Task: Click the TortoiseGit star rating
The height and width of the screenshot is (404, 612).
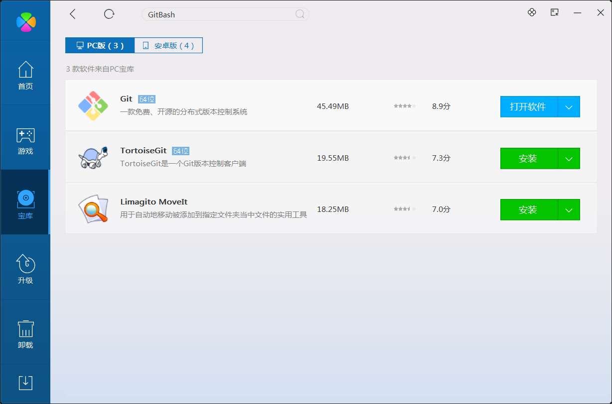Action: [405, 158]
